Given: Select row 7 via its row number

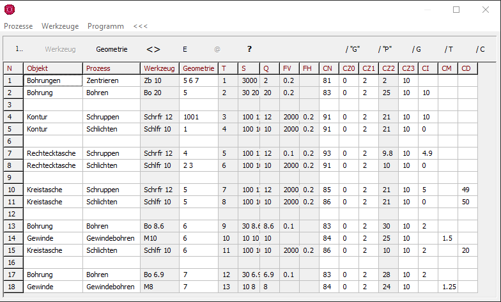Looking at the screenshot, I should 12,153.
